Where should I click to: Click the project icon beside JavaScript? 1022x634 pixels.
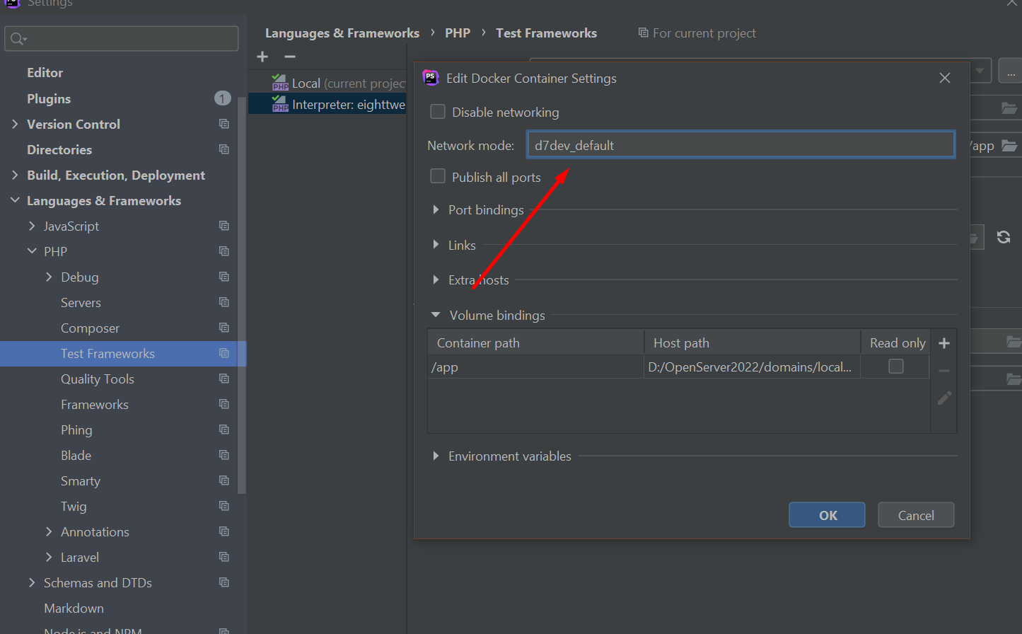224,226
